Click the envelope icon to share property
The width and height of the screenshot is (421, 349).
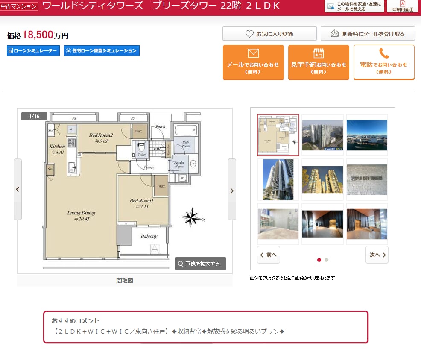coord(331,6)
